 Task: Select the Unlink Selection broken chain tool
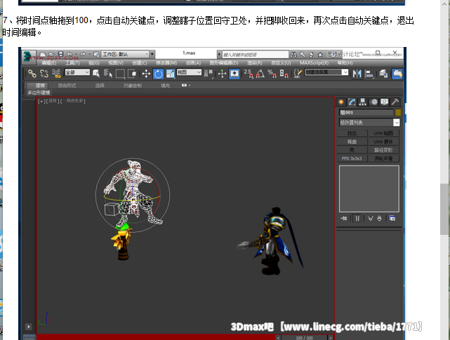pos(44,74)
